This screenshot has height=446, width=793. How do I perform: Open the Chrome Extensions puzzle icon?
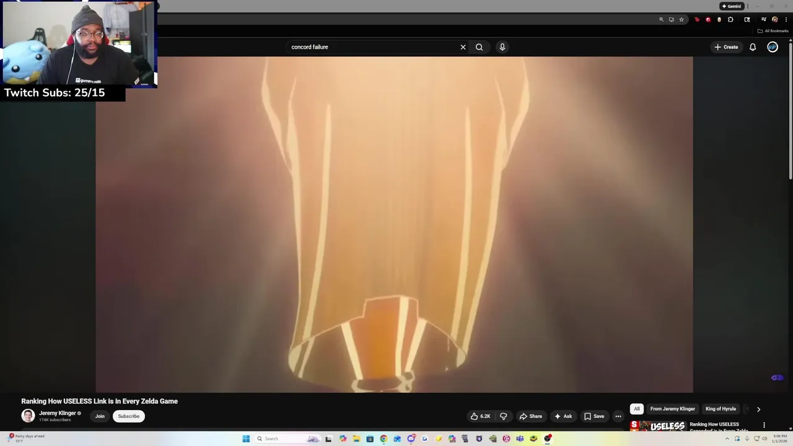point(730,20)
